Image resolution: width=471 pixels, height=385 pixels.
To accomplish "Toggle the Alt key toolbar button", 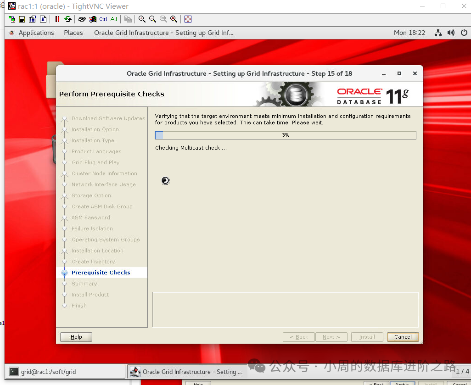I will click(114, 19).
